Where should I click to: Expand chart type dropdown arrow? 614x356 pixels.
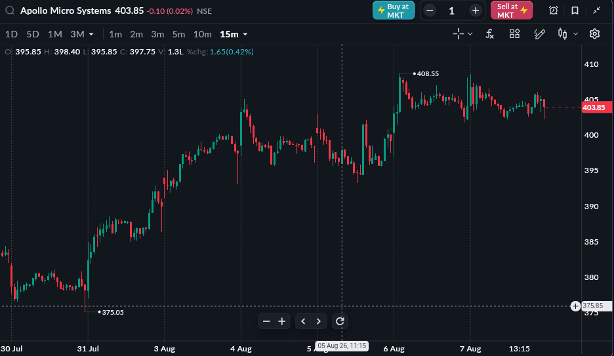576,34
